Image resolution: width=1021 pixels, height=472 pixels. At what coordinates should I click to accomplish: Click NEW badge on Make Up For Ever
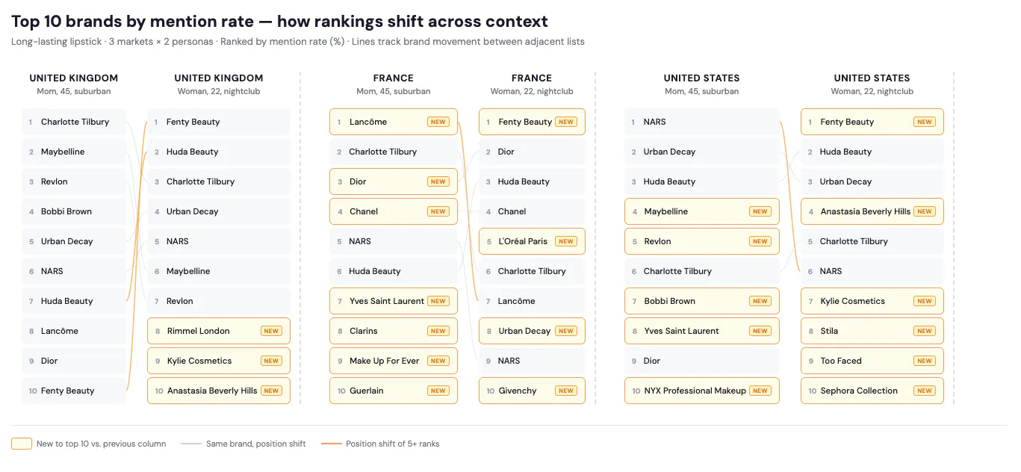tap(438, 361)
